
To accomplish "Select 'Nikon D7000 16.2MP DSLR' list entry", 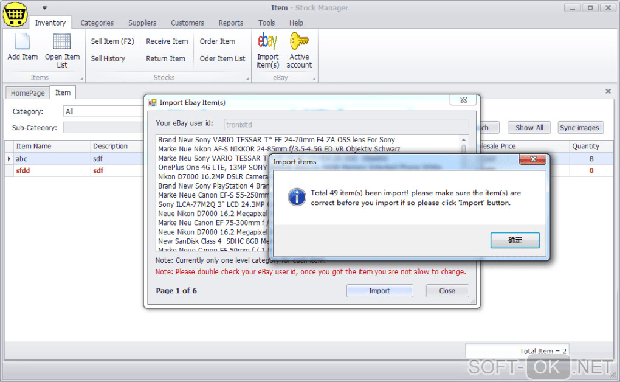I will pyautogui.click(x=213, y=176).
